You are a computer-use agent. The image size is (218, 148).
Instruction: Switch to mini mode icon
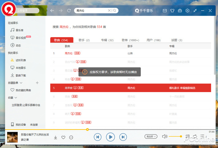point(195,11)
